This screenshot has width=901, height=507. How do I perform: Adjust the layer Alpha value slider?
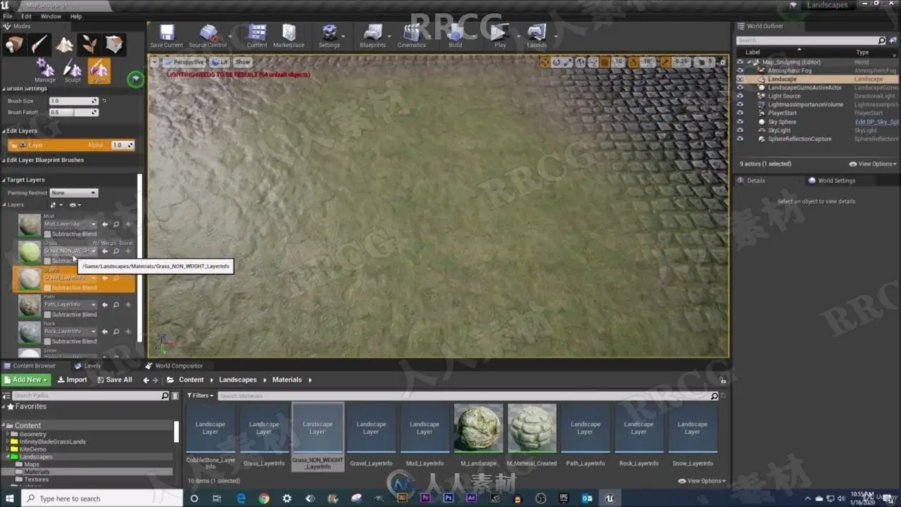click(x=122, y=145)
